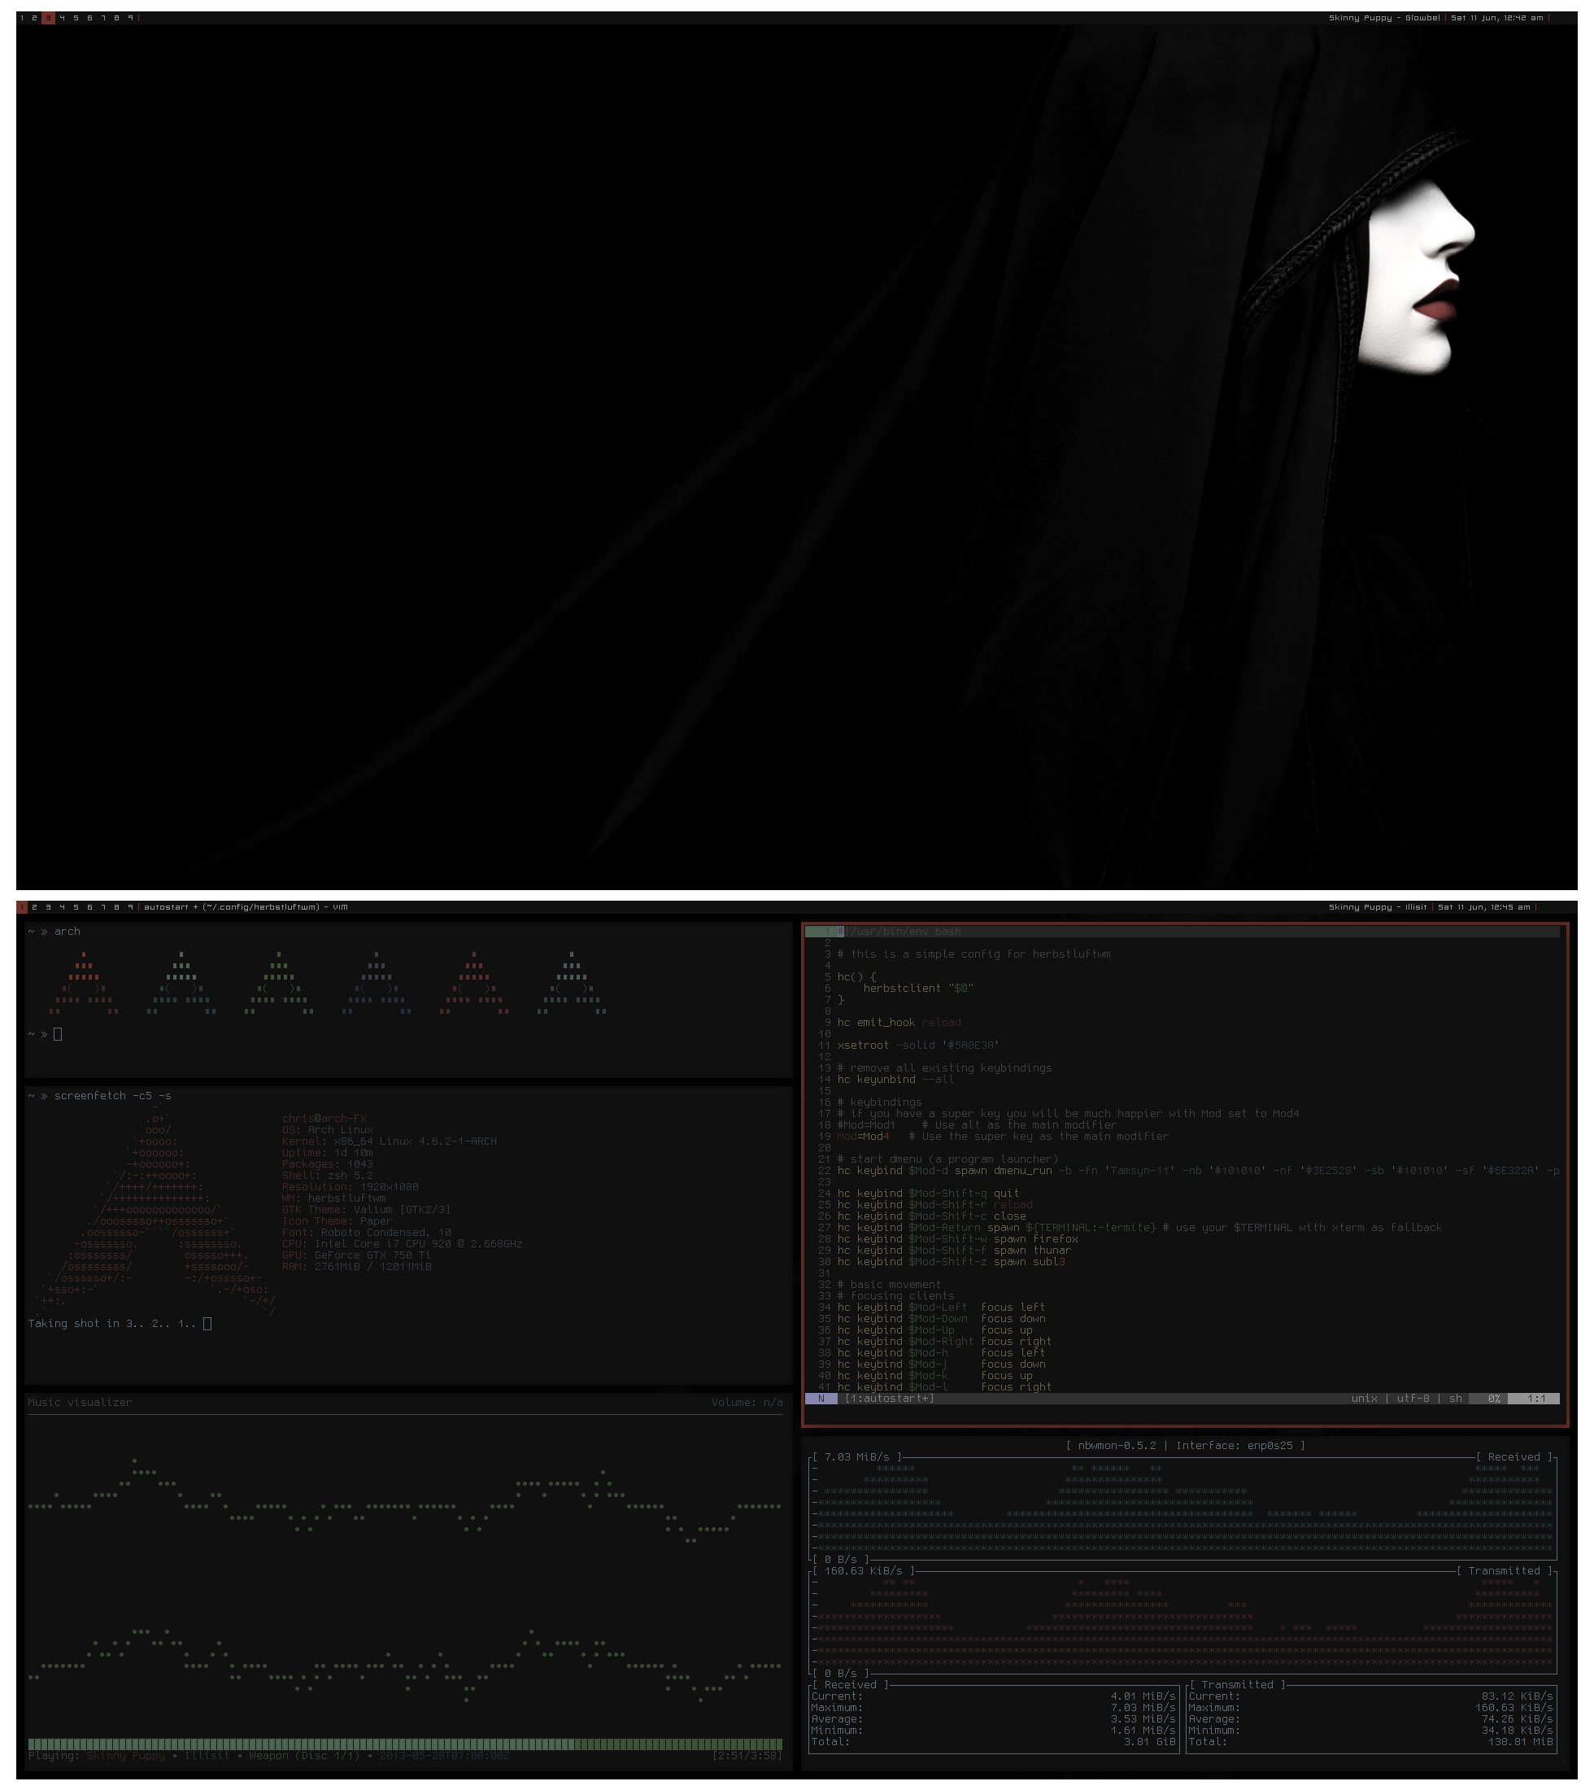Click vim line 'hc emit_hook reload'
Viewport: 1594px width, 1790px height.
(899, 1023)
